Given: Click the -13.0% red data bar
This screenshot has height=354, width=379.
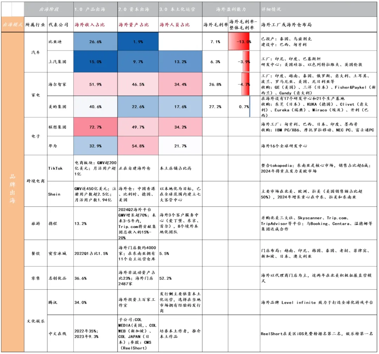Looking at the screenshot, I should 239,41.
